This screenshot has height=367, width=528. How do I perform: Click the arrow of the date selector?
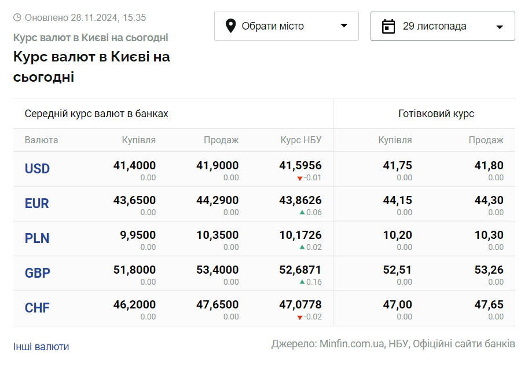click(500, 27)
